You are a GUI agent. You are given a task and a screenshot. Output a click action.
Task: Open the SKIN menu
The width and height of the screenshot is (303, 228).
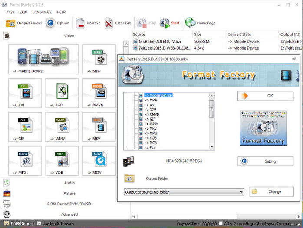(23, 12)
